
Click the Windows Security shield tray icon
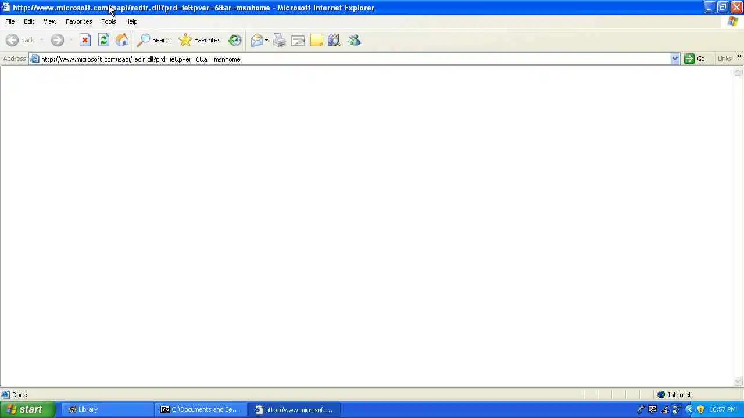[700, 409]
